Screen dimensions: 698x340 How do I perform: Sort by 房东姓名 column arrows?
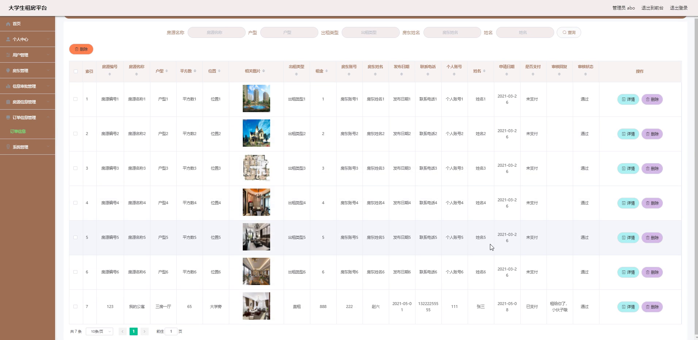coord(375,74)
